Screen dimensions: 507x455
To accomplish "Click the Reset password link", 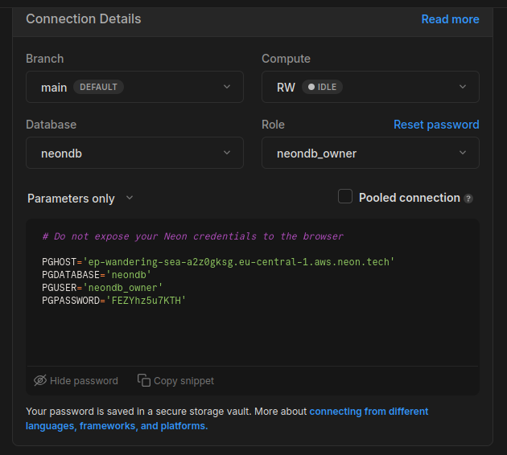I will tap(436, 125).
